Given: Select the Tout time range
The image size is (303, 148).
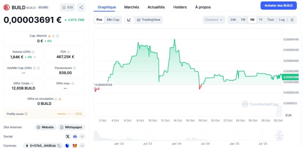Looking at the screenshot, I should click(270, 20).
